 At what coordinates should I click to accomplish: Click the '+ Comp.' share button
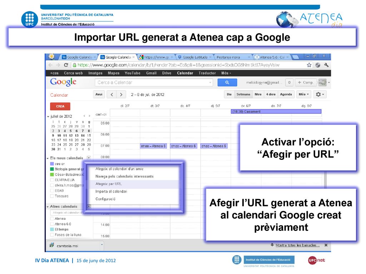click(x=306, y=82)
